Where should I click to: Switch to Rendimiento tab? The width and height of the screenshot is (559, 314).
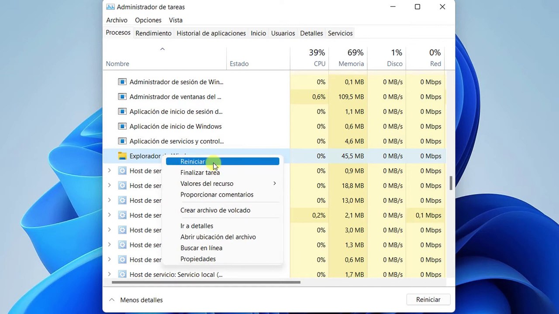[x=153, y=33]
